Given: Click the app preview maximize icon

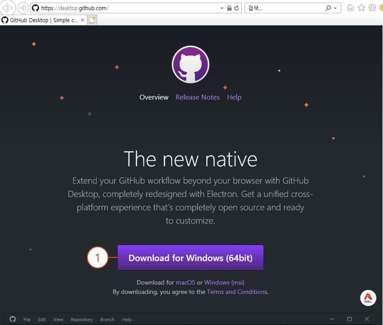Looking at the screenshot, I should pyautogui.click(x=350, y=319).
